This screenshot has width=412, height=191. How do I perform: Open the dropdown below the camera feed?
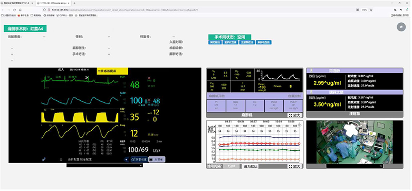coord(354,166)
